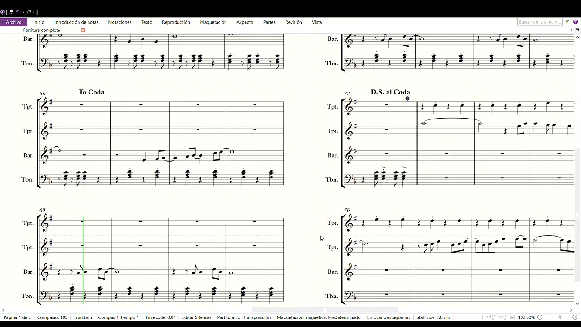Viewport: 581px width, 327px height.
Task: Open Help with the purple question mark
Action: pyautogui.click(x=576, y=22)
